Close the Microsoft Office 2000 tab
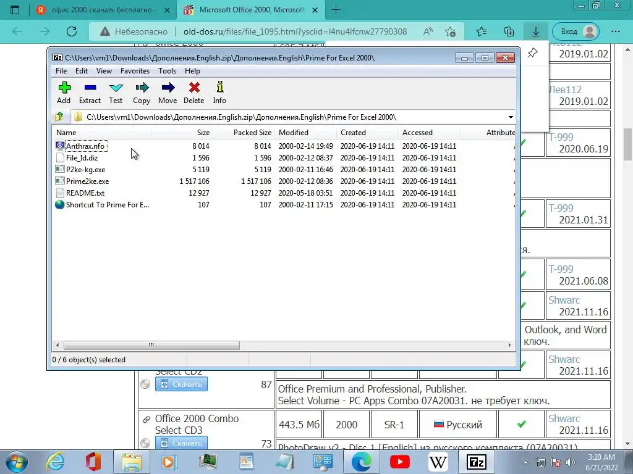 [316, 10]
